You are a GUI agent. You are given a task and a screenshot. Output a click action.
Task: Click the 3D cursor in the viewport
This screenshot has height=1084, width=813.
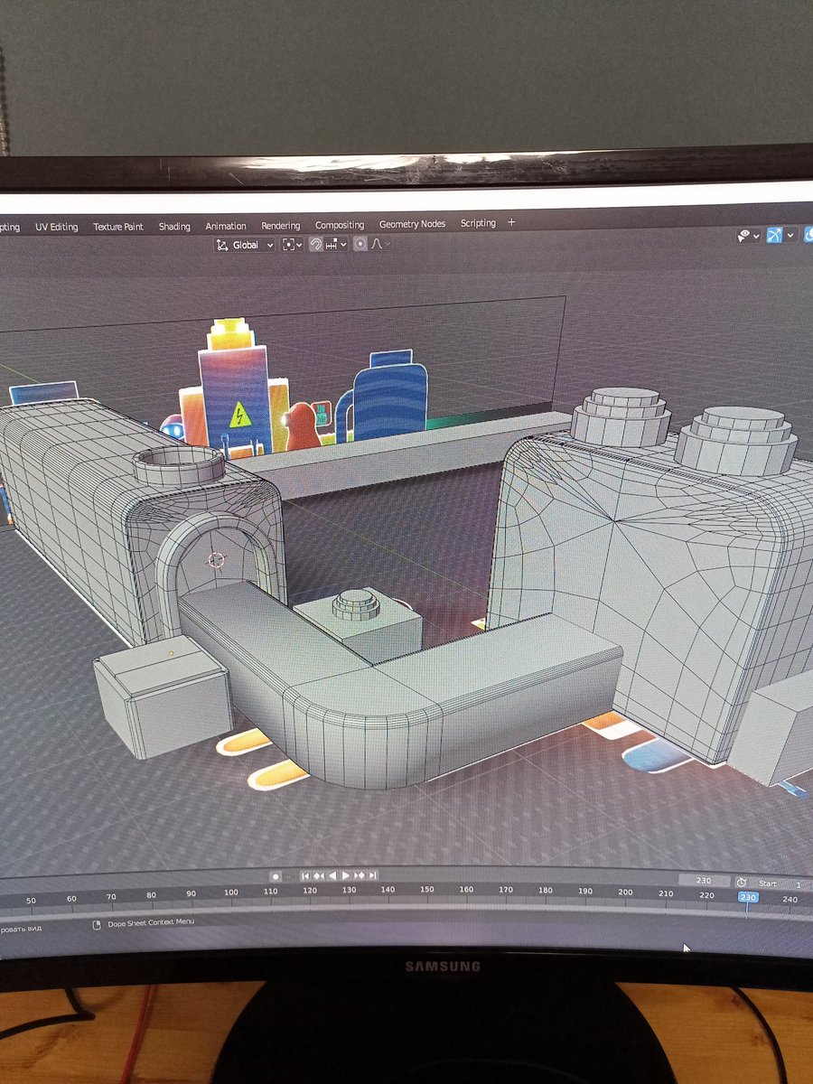pos(216,560)
